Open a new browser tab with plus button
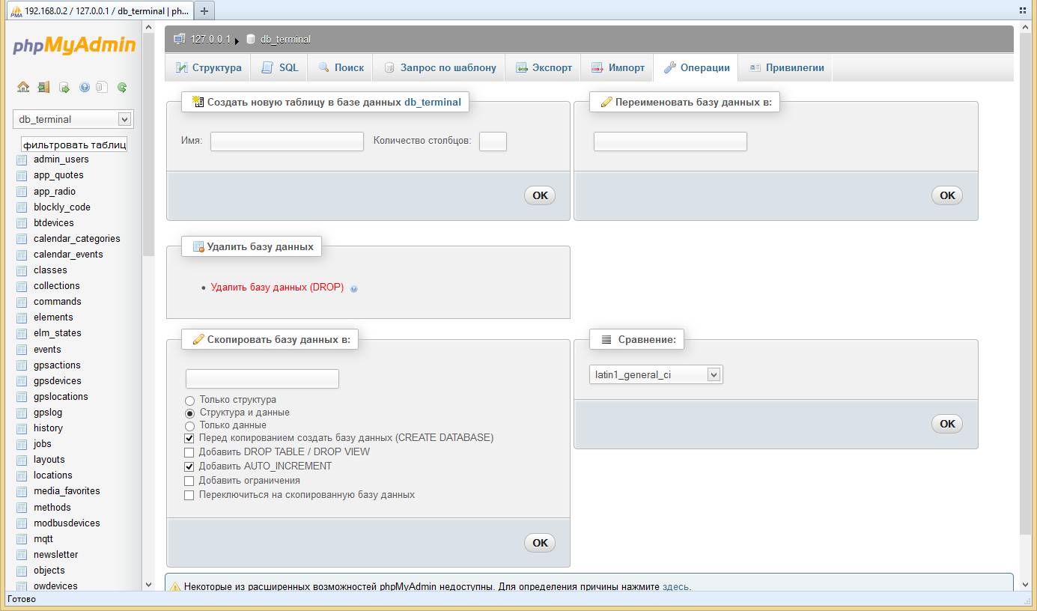Screen dimensions: 1037x611 [x=204, y=10]
